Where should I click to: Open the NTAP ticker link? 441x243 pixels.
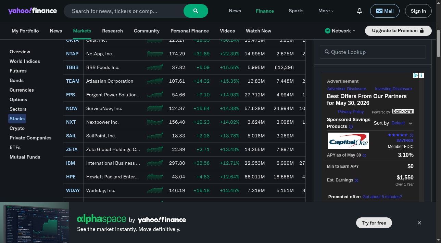pyautogui.click(x=72, y=54)
